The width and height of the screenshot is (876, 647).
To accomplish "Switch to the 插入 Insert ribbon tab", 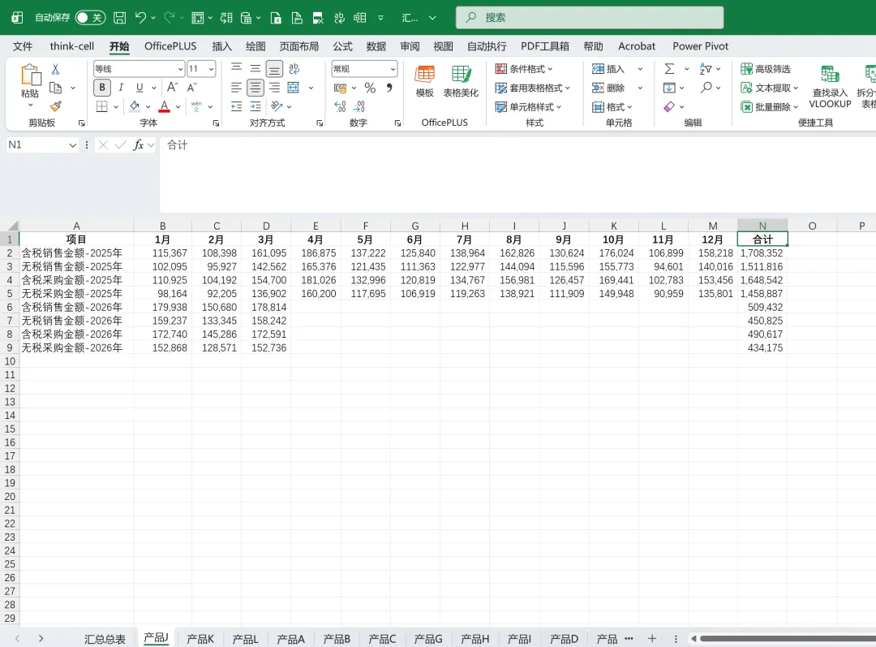I will [x=221, y=46].
